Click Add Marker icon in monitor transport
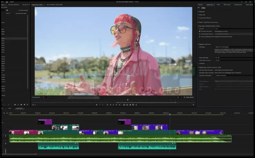 point(97,105)
